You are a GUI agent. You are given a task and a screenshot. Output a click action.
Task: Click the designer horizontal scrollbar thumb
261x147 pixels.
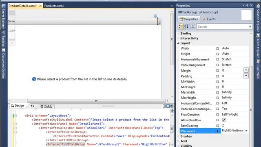(96, 101)
